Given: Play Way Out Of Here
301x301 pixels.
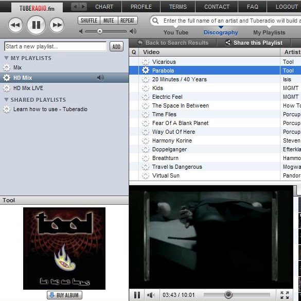Looking at the screenshot, I should pos(173,132).
